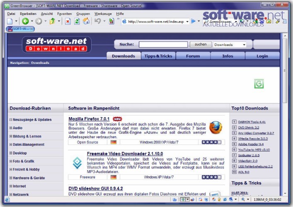
Task: Open the DAEMON Tools 4.41 link
Action: point(252,122)
